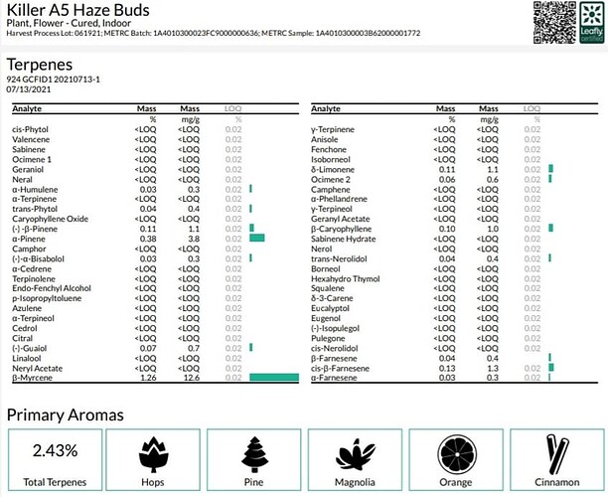
Task: Click the Sabinene Hydrate analyte name
Action: tap(344, 239)
